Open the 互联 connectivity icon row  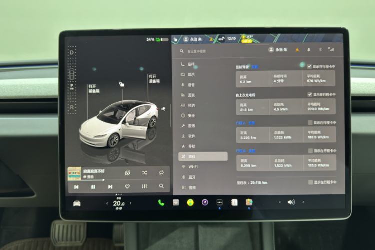(187, 95)
